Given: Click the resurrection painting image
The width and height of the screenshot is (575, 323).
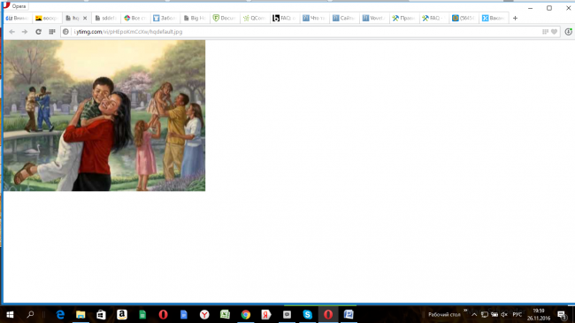Looking at the screenshot, I should (x=104, y=116).
